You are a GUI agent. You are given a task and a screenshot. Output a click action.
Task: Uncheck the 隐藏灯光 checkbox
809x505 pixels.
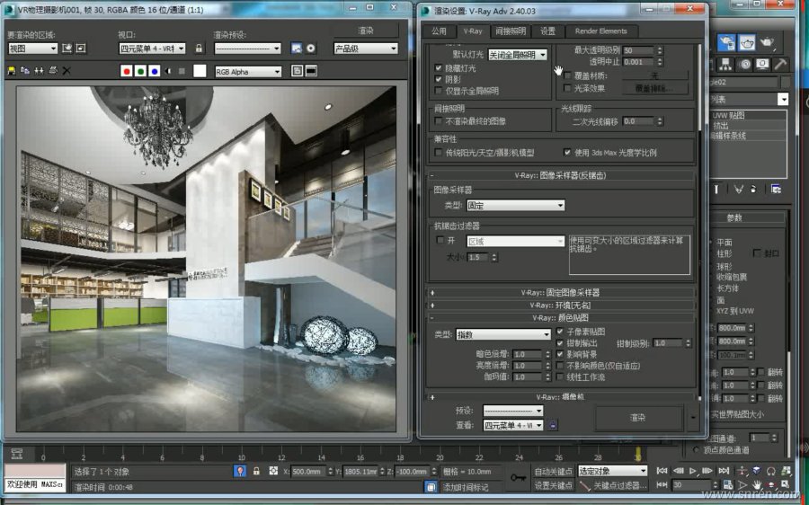click(438, 67)
